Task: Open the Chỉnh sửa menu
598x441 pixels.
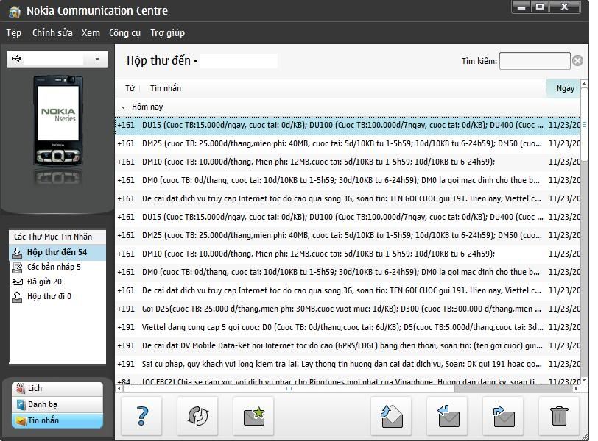Action: pyautogui.click(x=52, y=33)
